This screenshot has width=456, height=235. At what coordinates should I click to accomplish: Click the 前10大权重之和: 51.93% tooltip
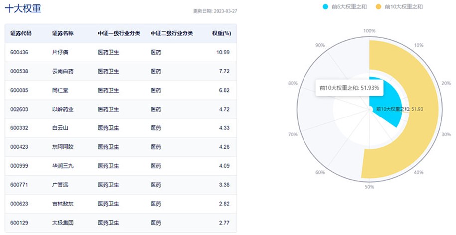349,88
